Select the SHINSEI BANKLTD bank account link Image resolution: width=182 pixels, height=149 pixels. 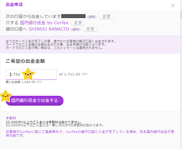pyautogui.click(x=49, y=29)
